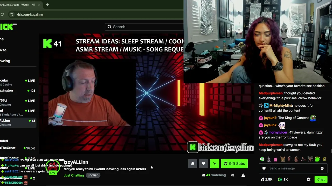Insert the pink W emote

pyautogui.click(x=275, y=159)
